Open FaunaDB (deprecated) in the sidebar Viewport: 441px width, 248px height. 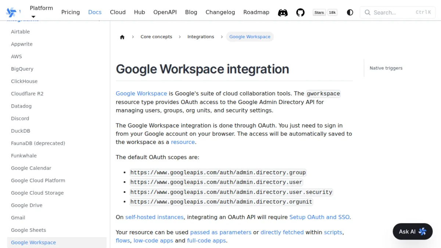point(57,143)
